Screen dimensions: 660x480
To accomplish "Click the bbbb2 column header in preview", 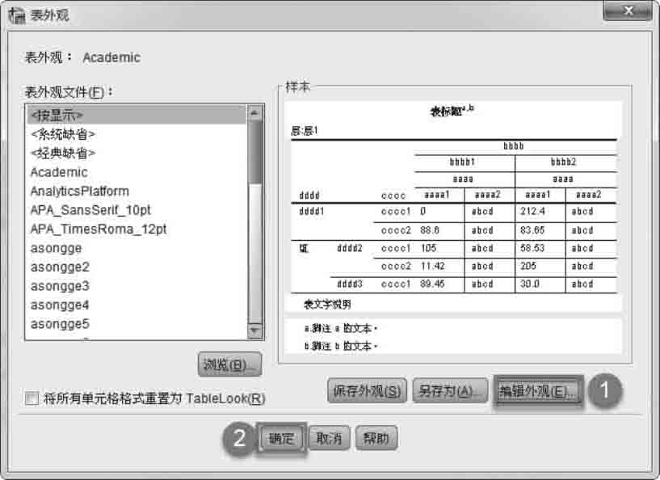I will (563, 162).
